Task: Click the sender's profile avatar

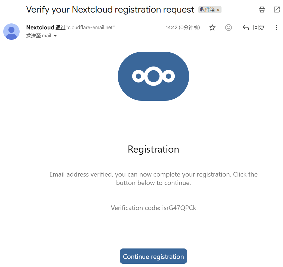Action: (11, 32)
